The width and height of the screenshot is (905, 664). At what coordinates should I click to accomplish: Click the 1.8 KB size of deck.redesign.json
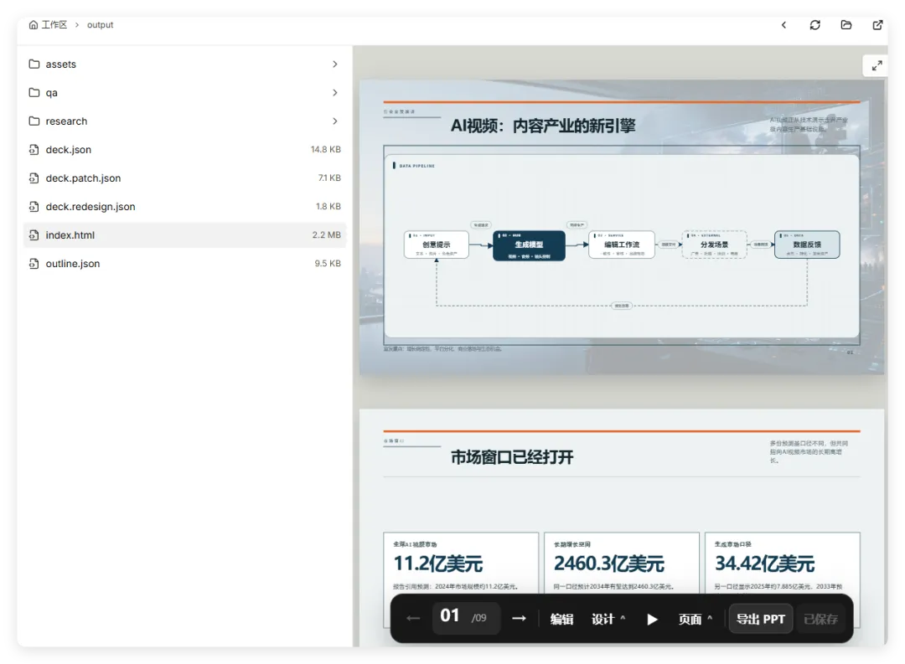pyautogui.click(x=328, y=207)
